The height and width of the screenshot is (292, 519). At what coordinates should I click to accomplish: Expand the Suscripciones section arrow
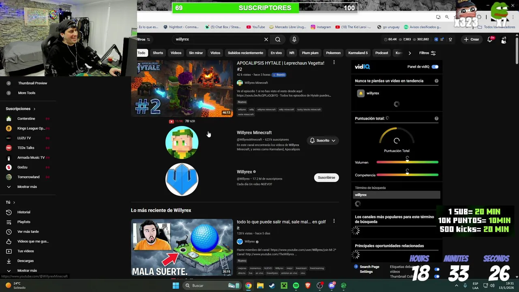(x=34, y=109)
